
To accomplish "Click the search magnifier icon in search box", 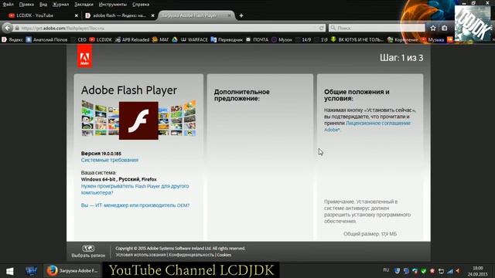I will tap(333, 28).
